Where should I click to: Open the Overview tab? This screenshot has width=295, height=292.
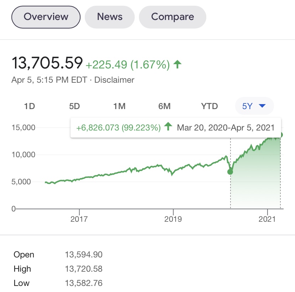46,17
